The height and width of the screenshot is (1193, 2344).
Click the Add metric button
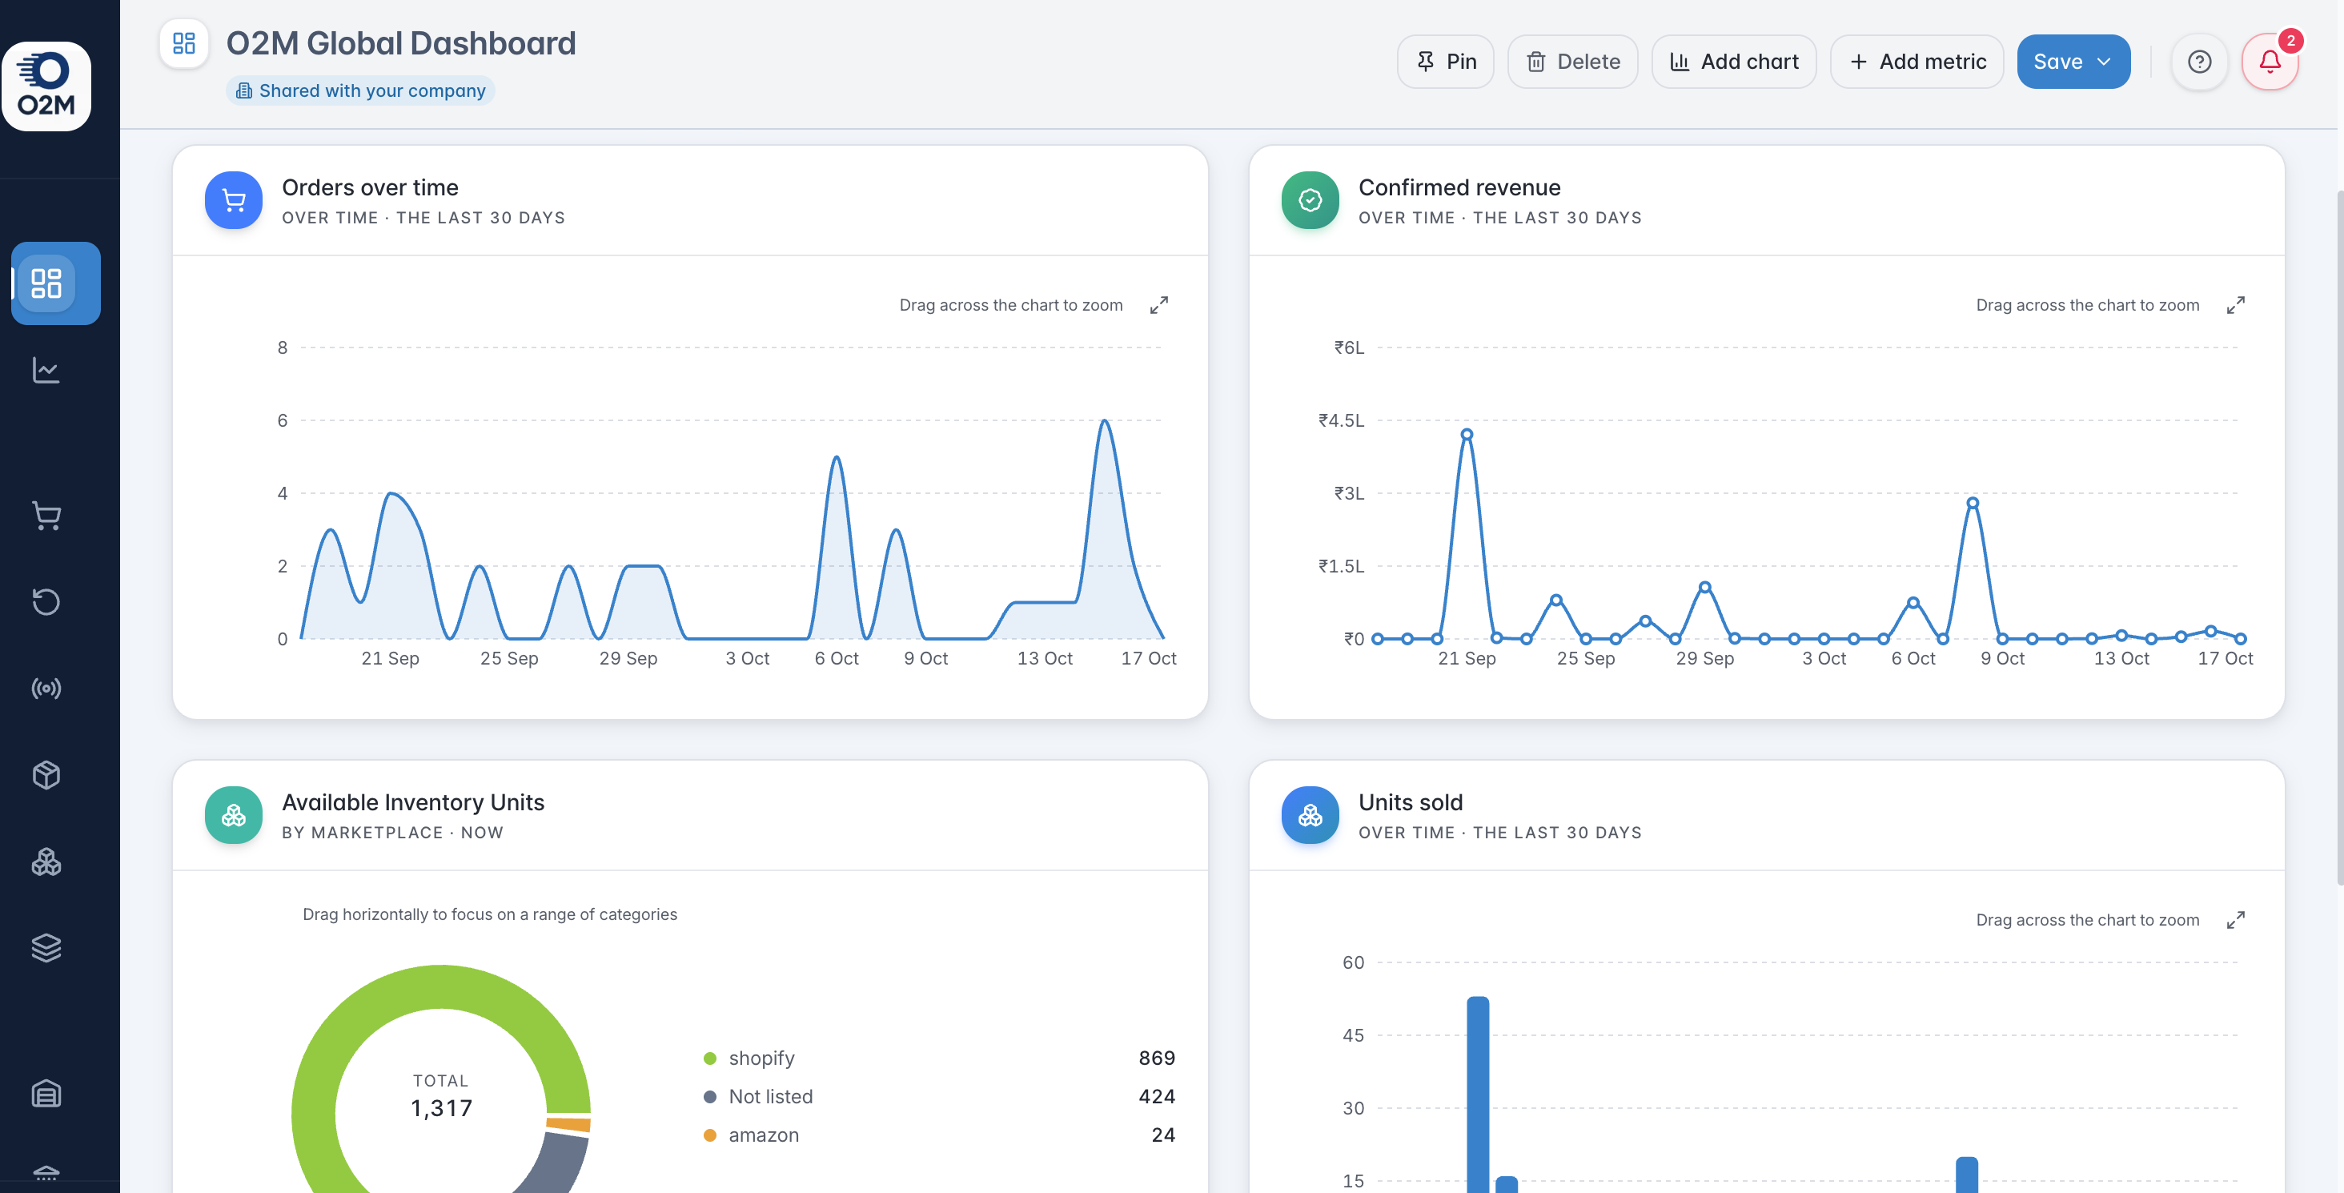tap(1917, 62)
